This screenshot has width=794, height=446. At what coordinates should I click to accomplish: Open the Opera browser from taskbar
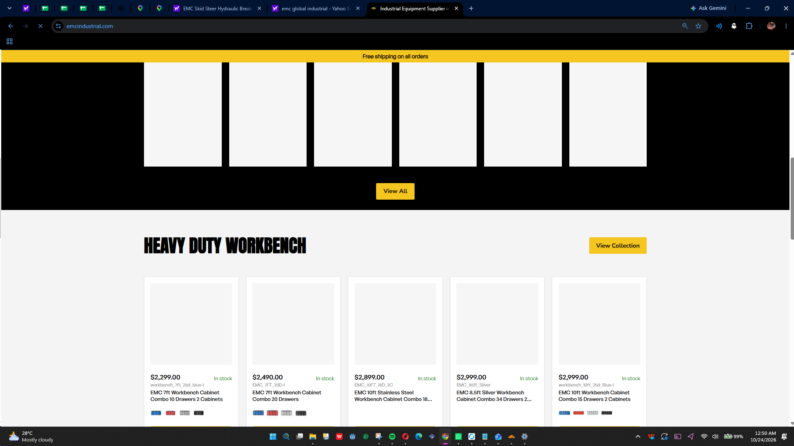tap(405, 436)
